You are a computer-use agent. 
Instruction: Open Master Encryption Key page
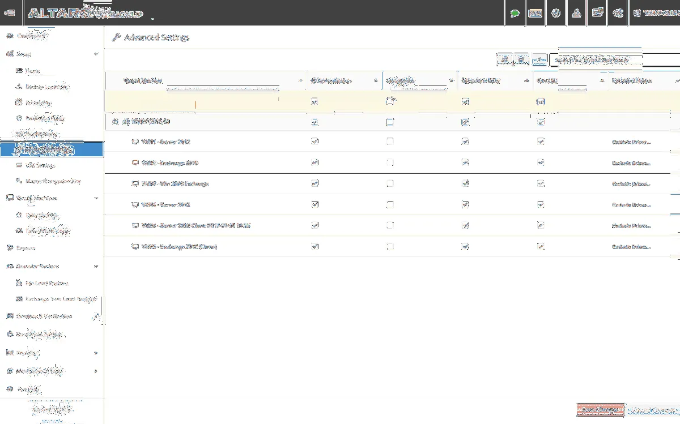click(53, 181)
